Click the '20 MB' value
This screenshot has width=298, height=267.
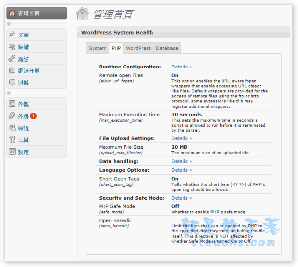click(x=179, y=147)
